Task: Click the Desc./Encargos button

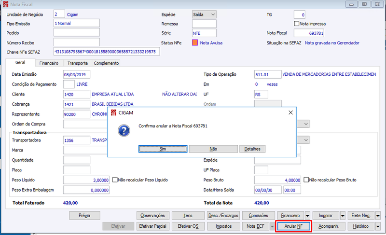Action: [223, 216]
